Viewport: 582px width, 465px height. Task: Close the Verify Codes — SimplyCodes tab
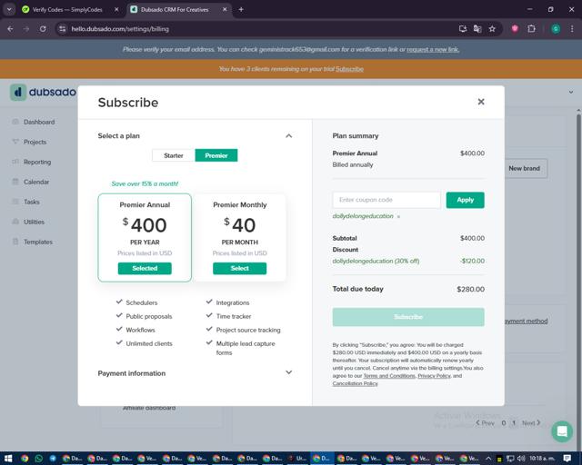(x=116, y=10)
